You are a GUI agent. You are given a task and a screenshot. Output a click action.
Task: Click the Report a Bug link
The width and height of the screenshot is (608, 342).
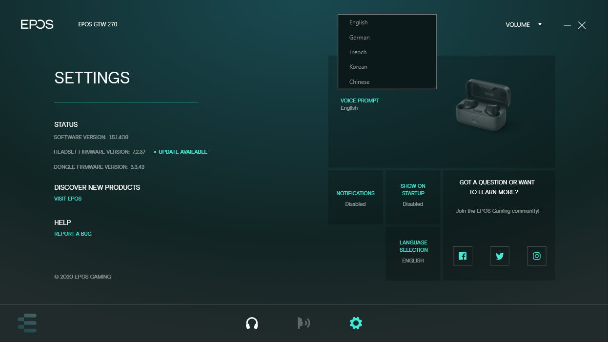coord(73,234)
